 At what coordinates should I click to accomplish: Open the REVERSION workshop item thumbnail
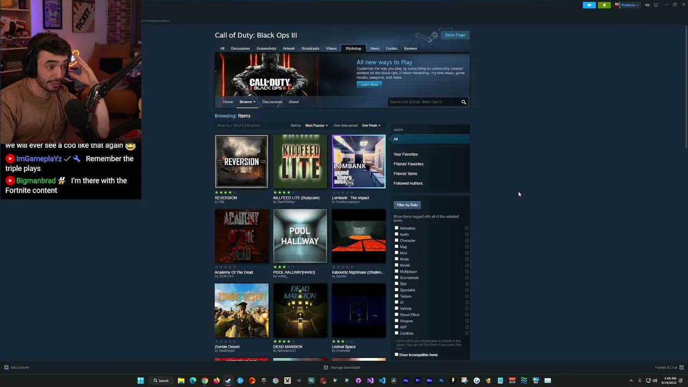tap(241, 161)
